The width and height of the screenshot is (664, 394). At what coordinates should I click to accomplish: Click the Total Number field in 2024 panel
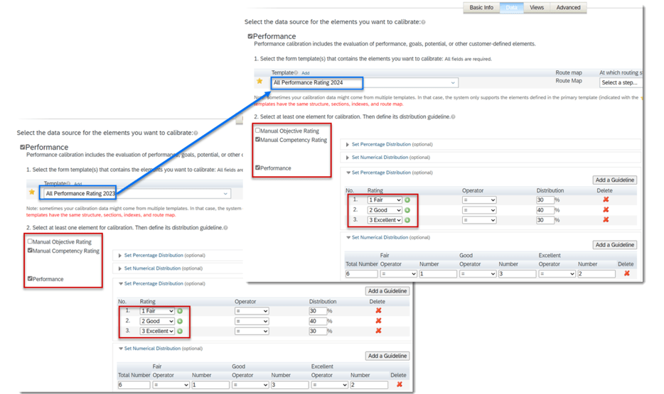(x=361, y=274)
